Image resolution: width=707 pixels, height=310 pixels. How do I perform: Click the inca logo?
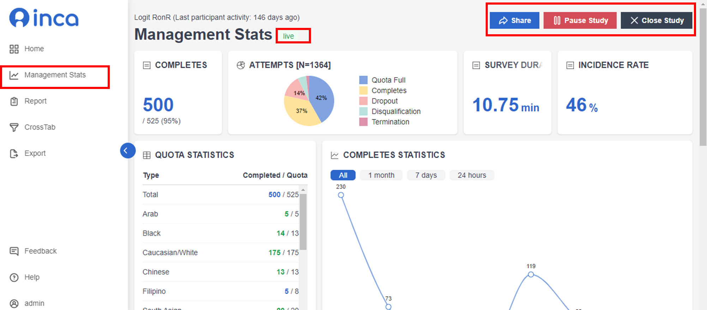point(44,18)
